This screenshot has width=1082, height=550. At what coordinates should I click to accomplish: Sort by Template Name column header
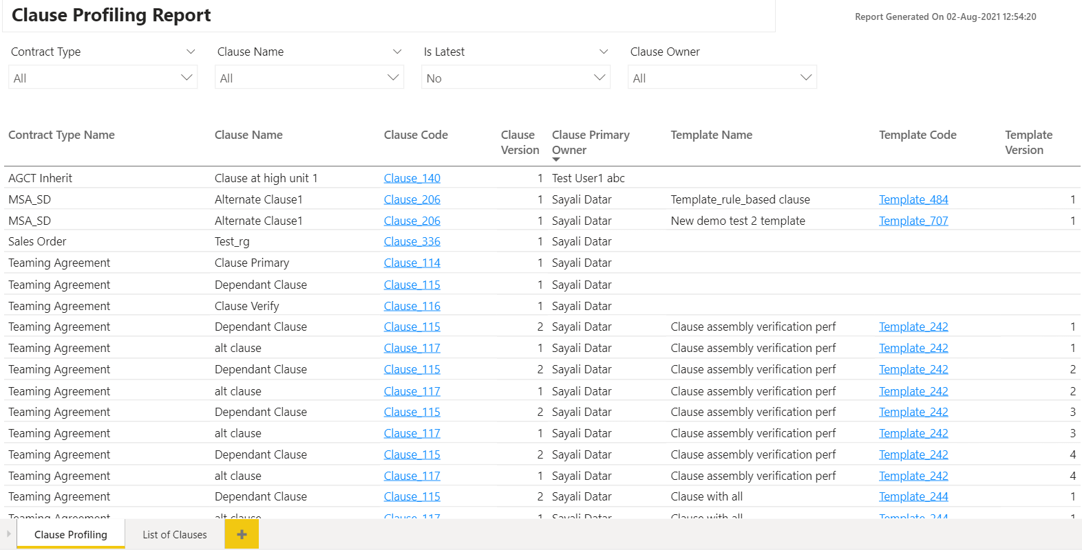point(711,135)
